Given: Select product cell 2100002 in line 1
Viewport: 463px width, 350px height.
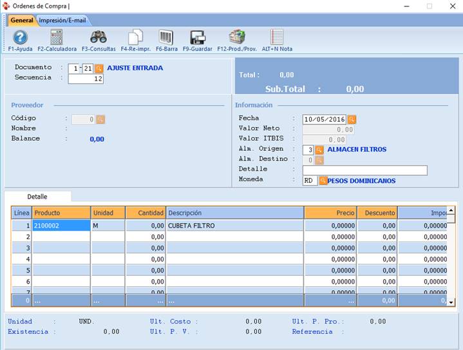Looking at the screenshot, I should [61, 226].
